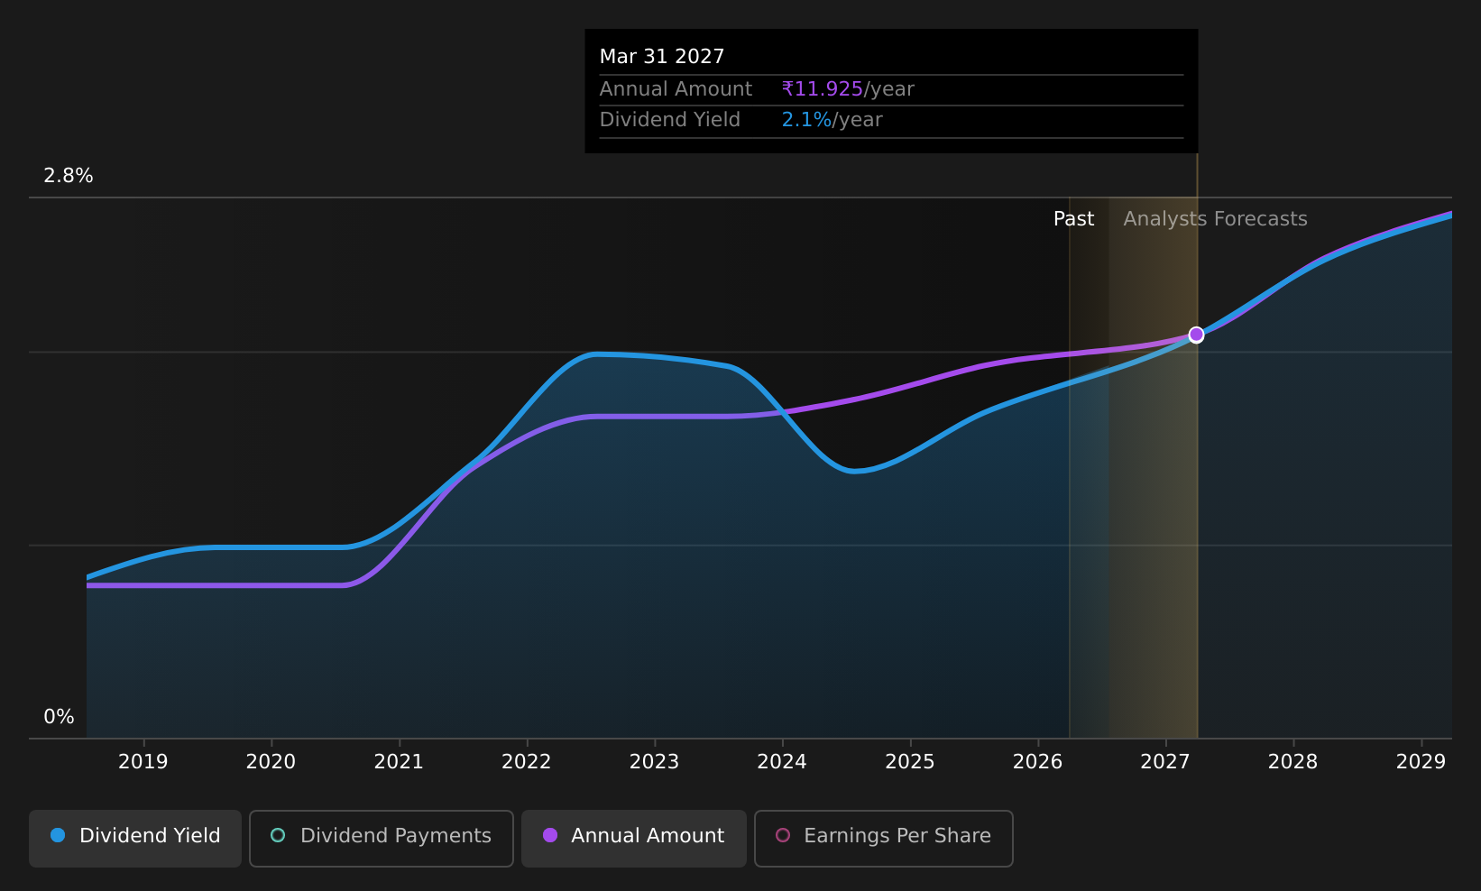Toggle the Annual Amount legend series
The width and height of the screenshot is (1481, 891).
click(634, 838)
